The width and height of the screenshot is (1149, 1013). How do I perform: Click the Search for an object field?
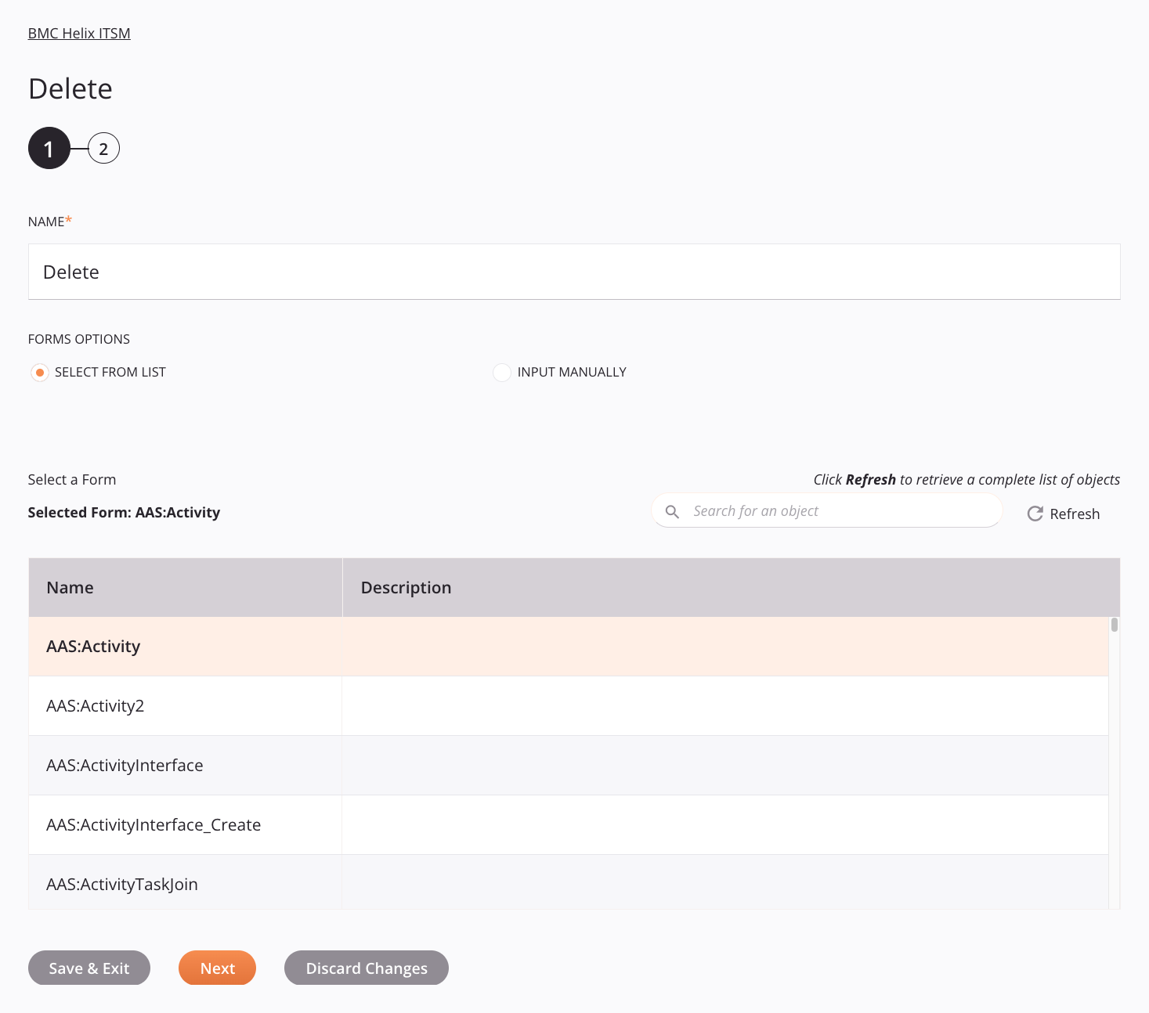tap(827, 511)
